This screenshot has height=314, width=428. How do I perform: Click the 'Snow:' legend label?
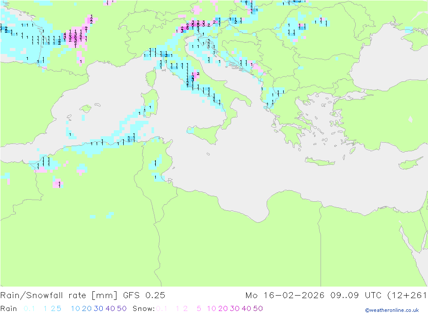point(143,308)
